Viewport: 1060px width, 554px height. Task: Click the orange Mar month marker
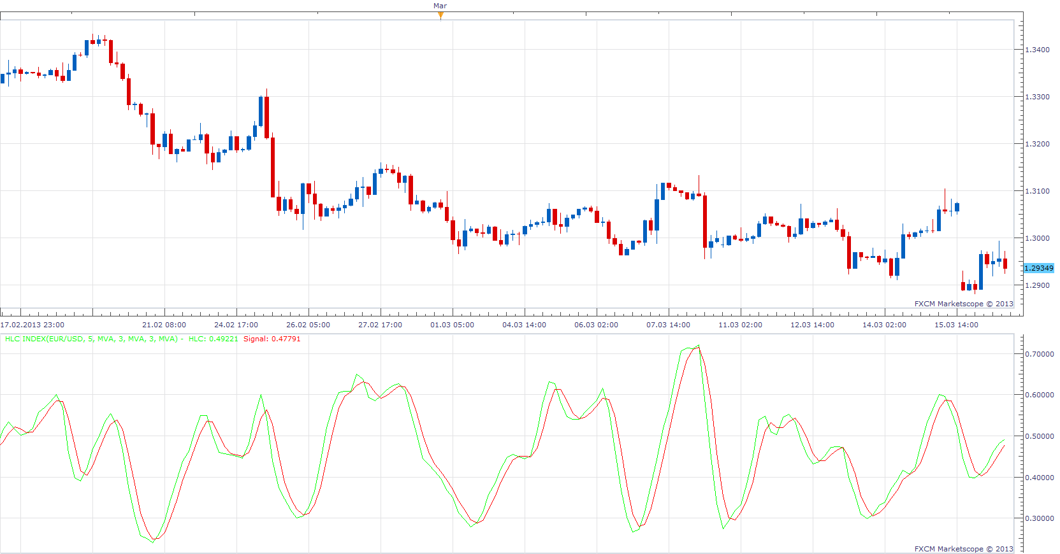(440, 16)
